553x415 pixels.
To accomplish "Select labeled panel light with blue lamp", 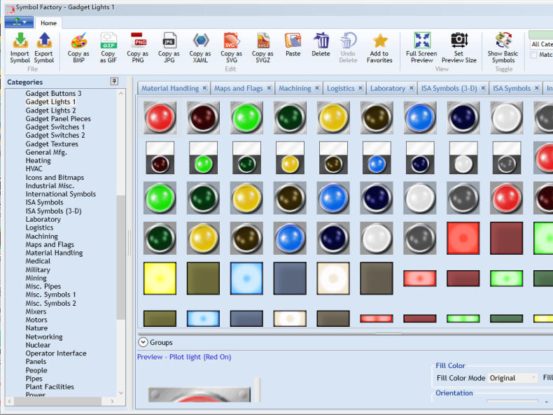I will pyautogui.click(x=377, y=158).
